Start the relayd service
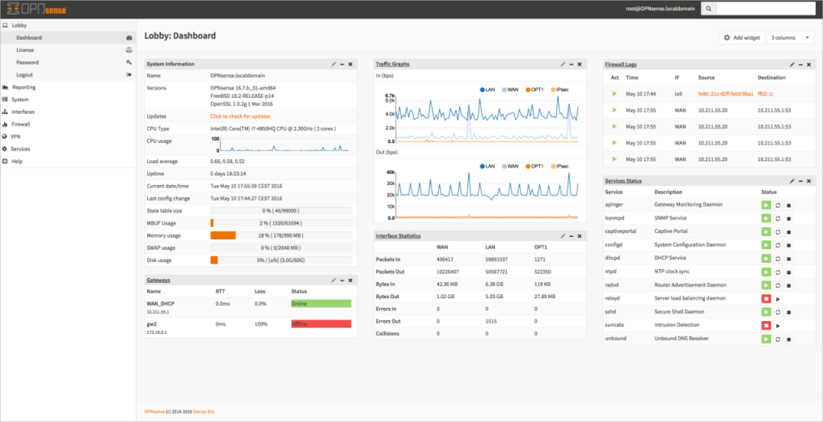The height and width of the screenshot is (422, 823). 779,298
